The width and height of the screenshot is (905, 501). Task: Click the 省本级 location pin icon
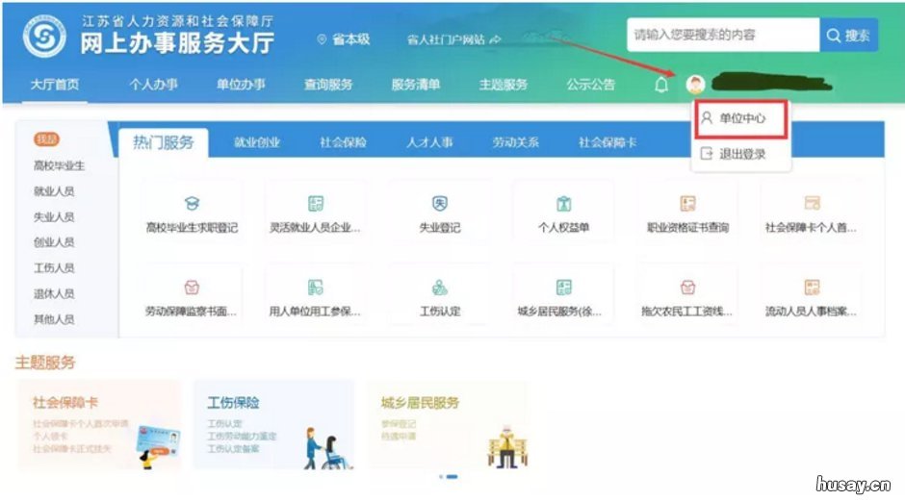(323, 39)
